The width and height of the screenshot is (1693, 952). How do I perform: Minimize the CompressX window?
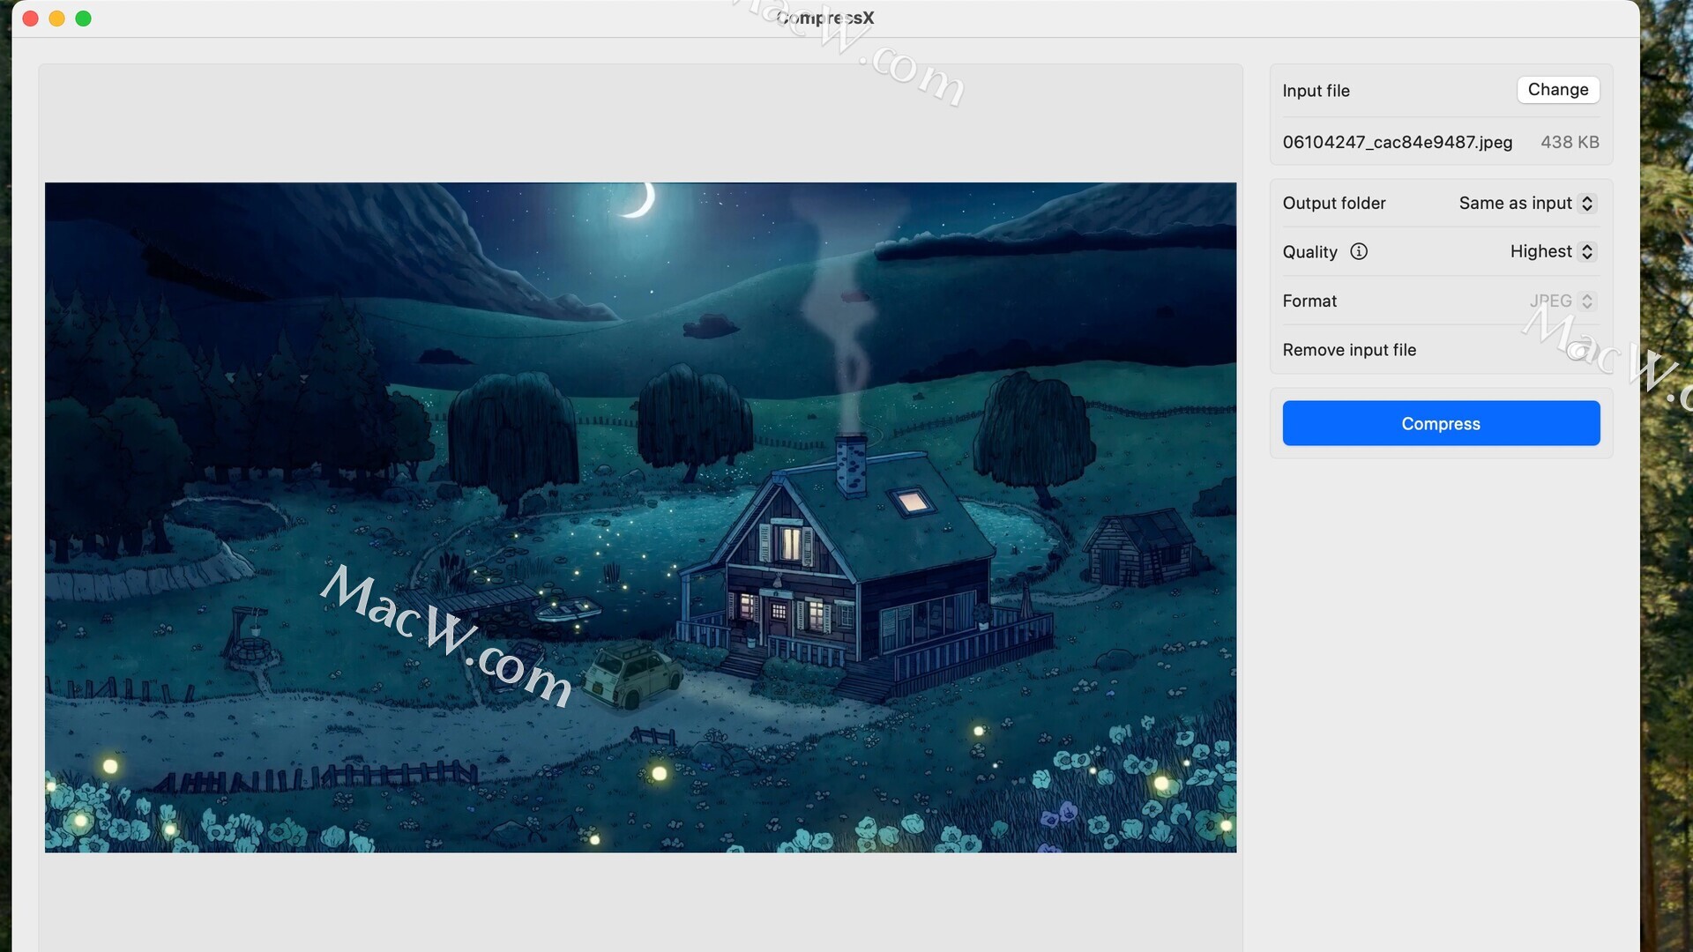(57, 19)
